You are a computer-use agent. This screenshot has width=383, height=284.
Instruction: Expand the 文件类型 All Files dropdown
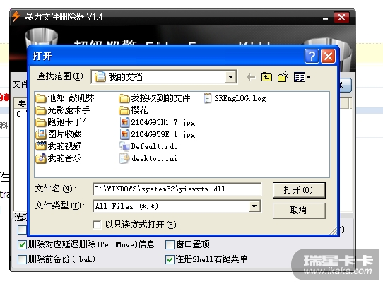click(254, 206)
